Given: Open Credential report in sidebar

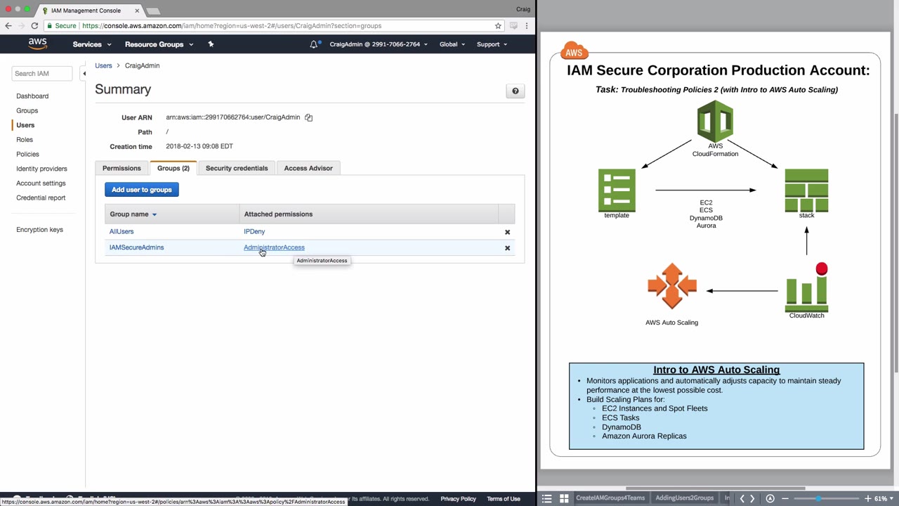Looking at the screenshot, I should pos(41,198).
